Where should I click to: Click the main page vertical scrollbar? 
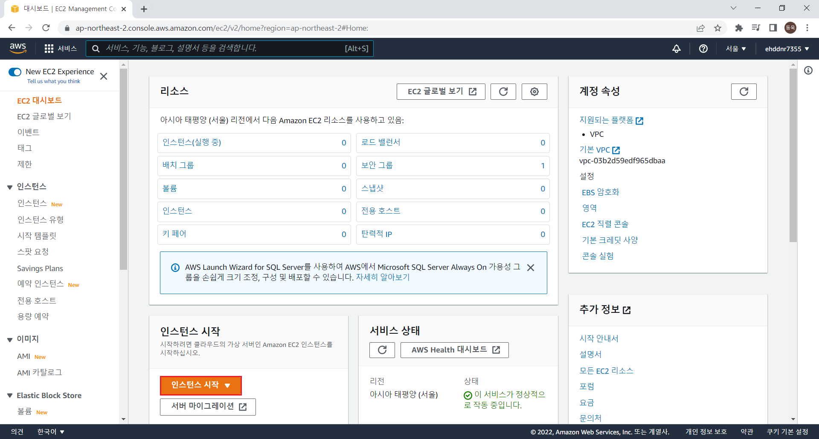(793, 156)
